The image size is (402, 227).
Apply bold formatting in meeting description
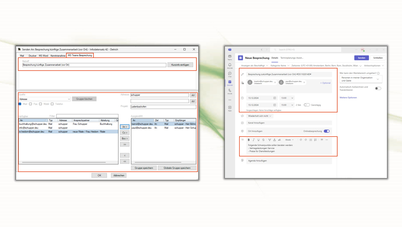(249, 140)
